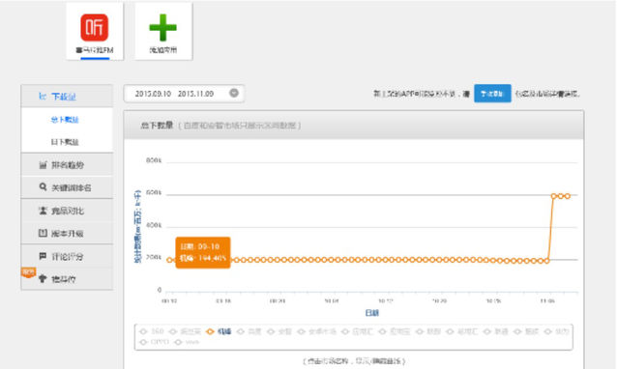Open 竞品对比 via the person icon
The height and width of the screenshot is (369, 617).
click(43, 211)
